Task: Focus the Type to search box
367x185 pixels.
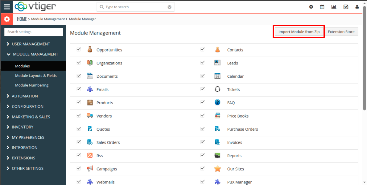Action: 135,7
